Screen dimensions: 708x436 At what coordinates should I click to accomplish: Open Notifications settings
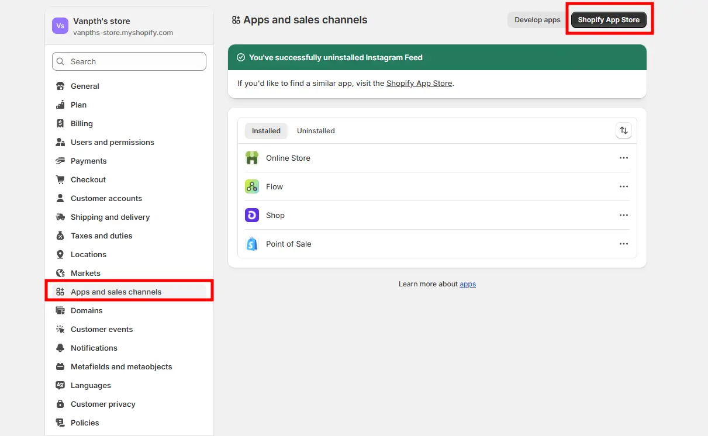[129, 348]
